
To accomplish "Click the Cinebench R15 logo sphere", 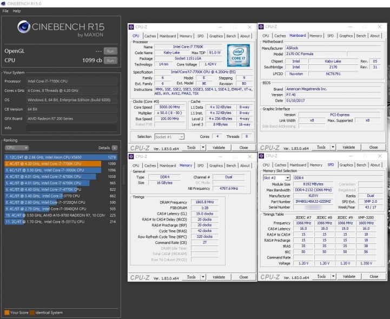I will point(24,27).
